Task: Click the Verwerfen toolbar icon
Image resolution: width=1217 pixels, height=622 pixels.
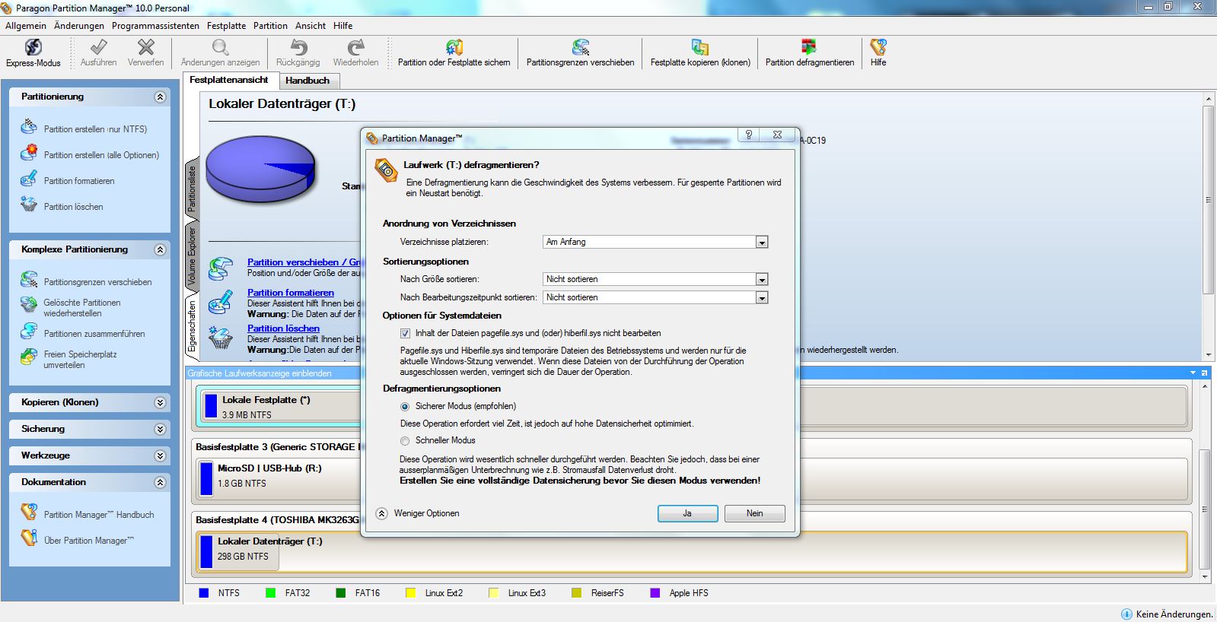Action: click(x=145, y=48)
